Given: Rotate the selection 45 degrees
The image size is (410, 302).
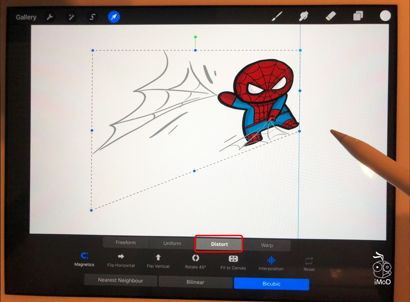Looking at the screenshot, I should tap(195, 262).
